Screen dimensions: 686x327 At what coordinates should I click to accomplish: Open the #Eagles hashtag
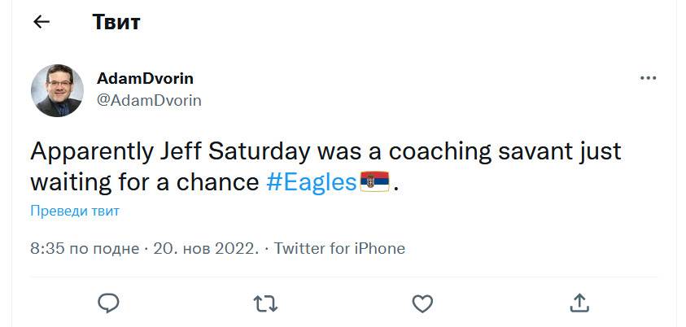[x=312, y=181]
